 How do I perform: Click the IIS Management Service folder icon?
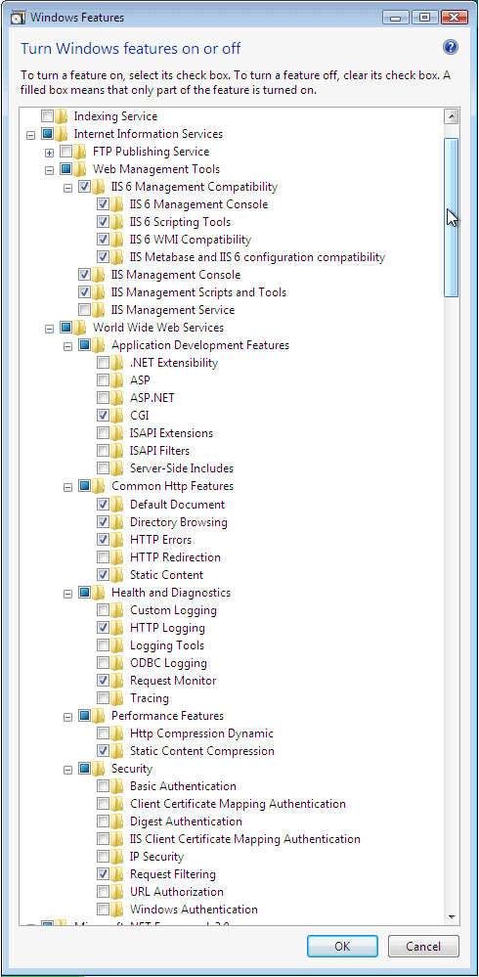coord(99,310)
